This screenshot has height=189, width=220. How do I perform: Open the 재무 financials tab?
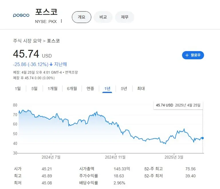point(125,17)
